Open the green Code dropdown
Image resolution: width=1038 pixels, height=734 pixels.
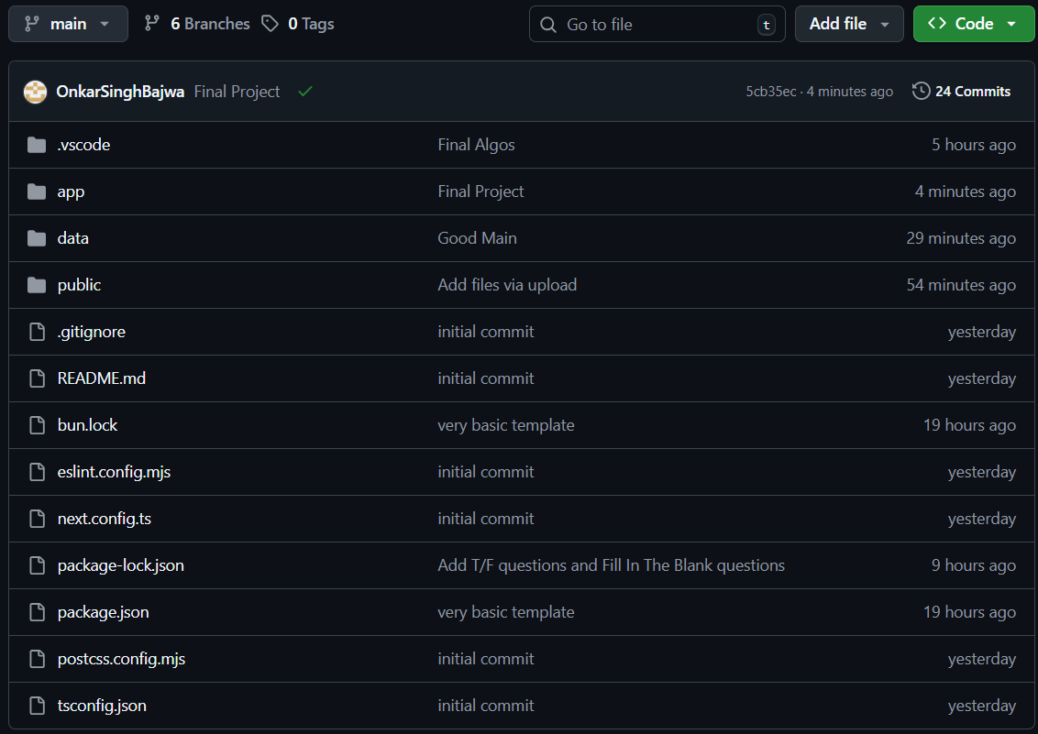pyautogui.click(x=973, y=24)
